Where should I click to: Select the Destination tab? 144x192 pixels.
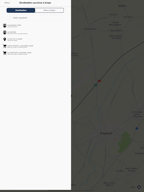(x=21, y=10)
